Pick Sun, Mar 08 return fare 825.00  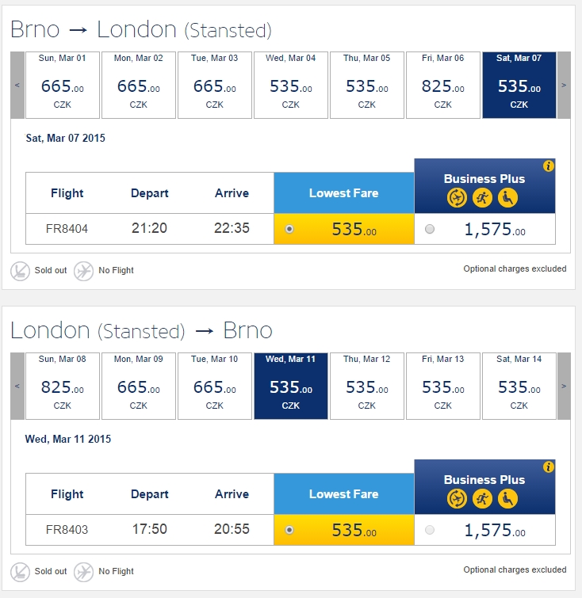coord(63,386)
